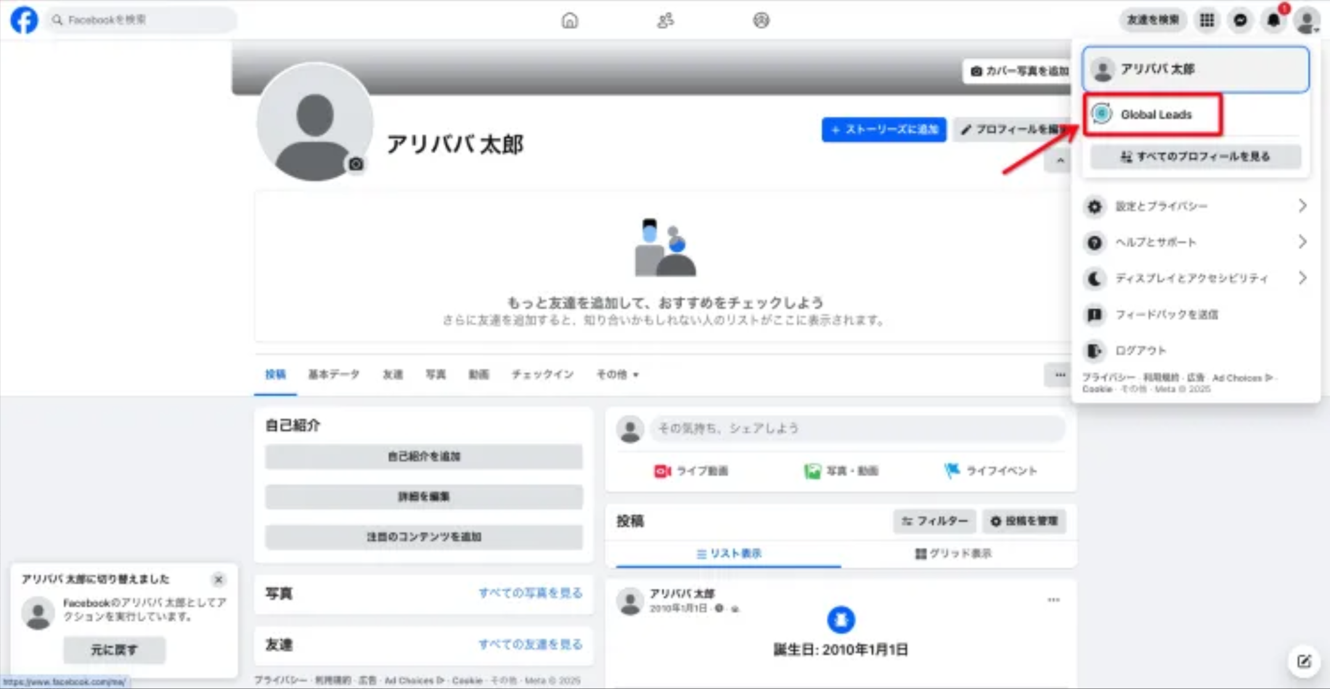Screen dimensions: 1330x689
Task: Click ライブ動画 live video option
Action: [x=691, y=471]
